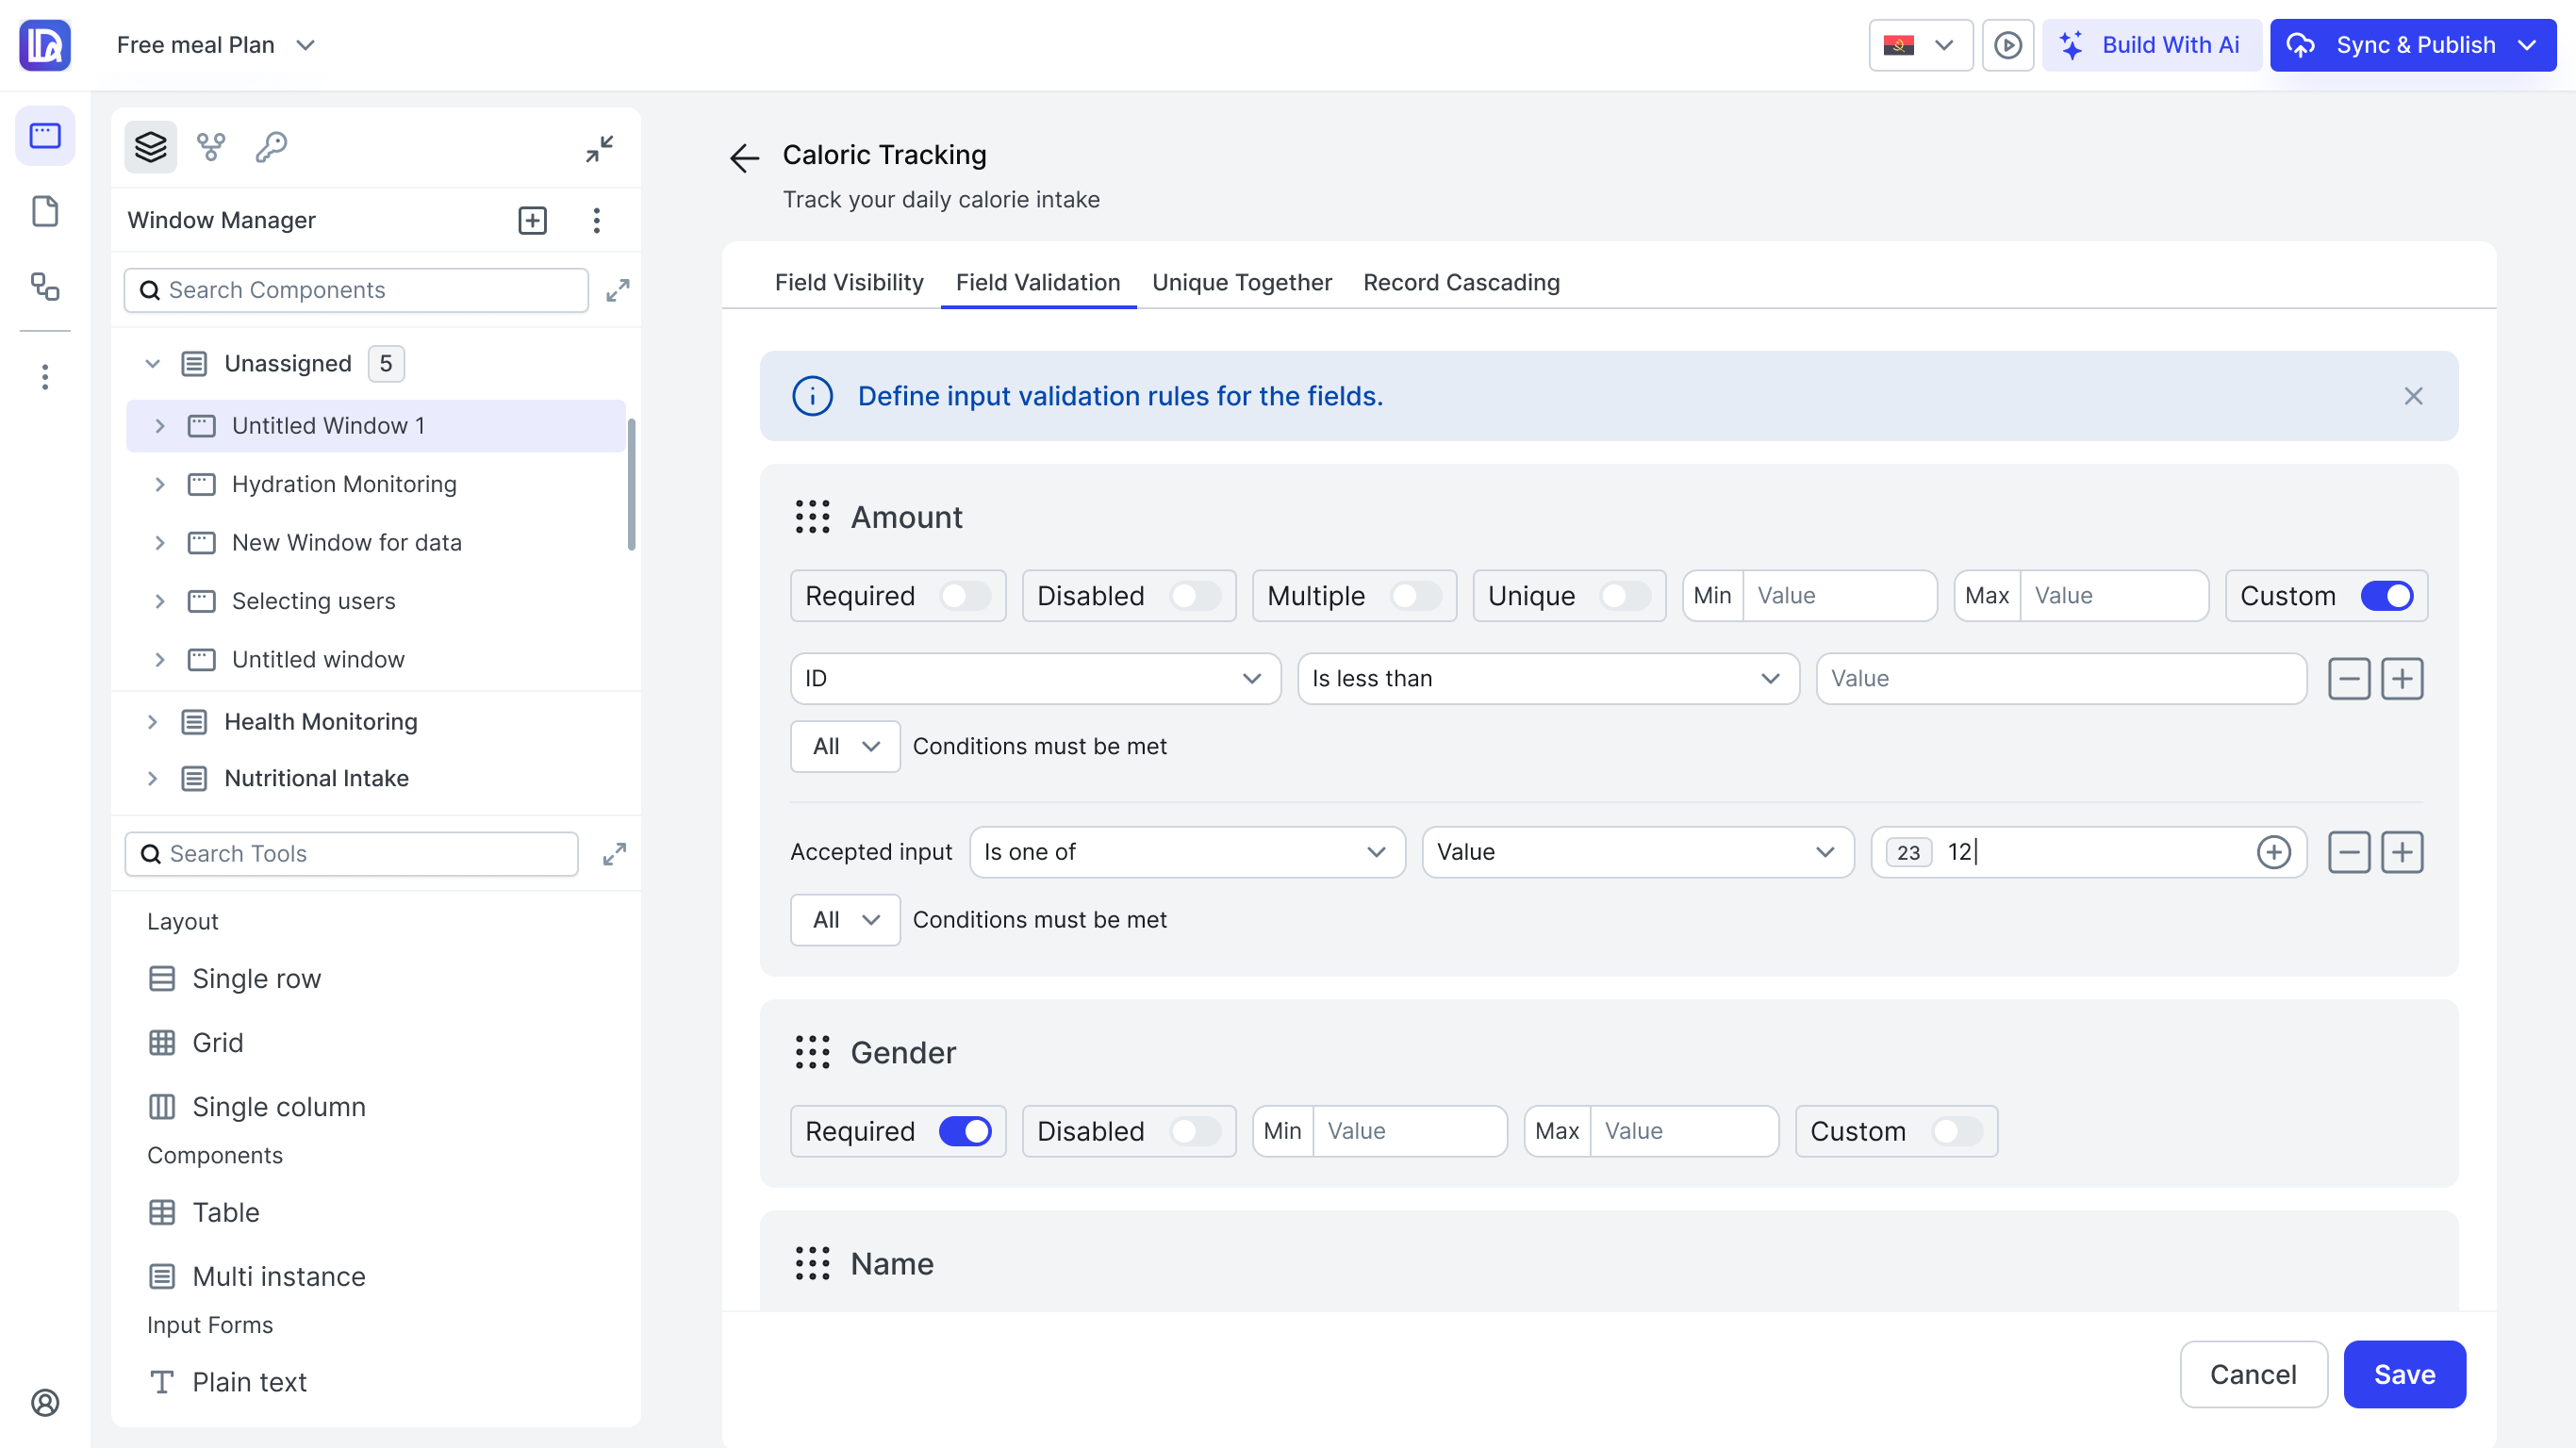Toggle Disabled for Amount

(x=1195, y=596)
